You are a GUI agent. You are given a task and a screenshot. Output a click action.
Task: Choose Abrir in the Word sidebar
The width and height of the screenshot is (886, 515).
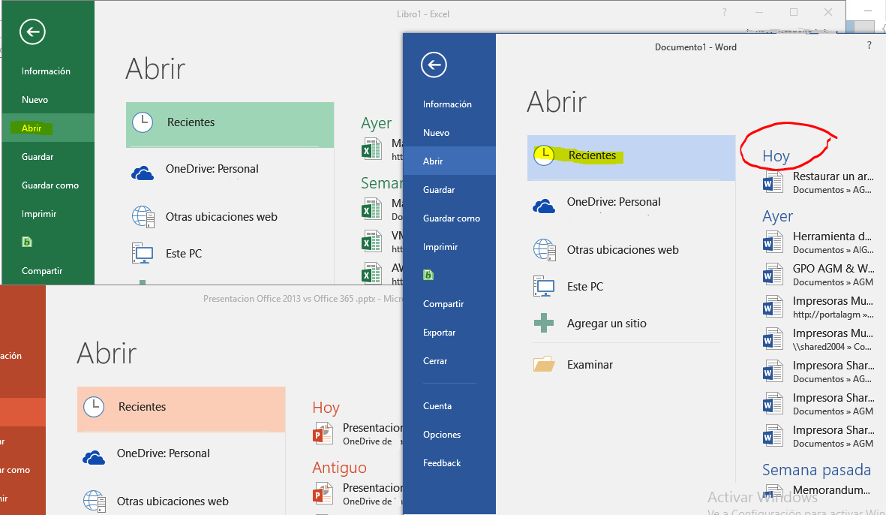click(x=433, y=161)
